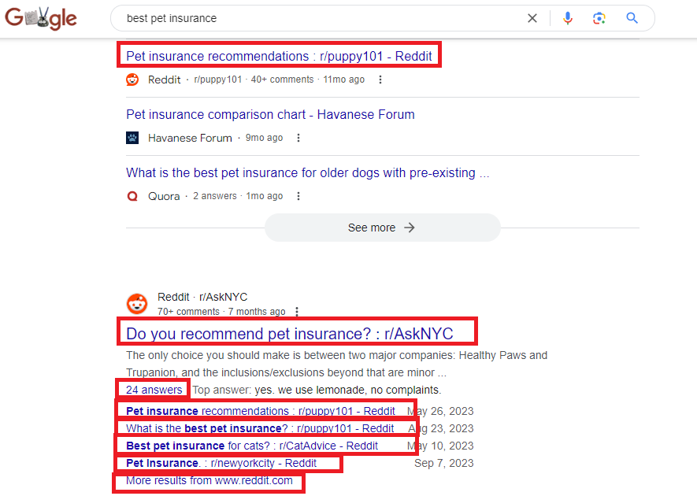Click the '9mo ago' text
The height and width of the screenshot is (496, 697).
pos(264,138)
